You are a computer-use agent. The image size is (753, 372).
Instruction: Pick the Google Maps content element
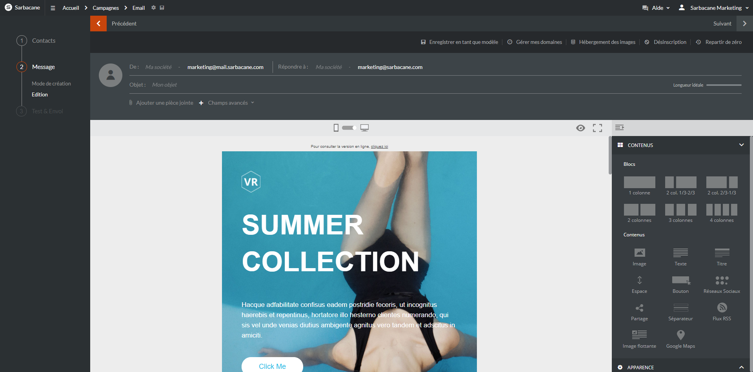coord(681,339)
